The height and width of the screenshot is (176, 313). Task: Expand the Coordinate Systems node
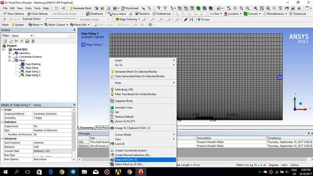[x=9, y=57]
